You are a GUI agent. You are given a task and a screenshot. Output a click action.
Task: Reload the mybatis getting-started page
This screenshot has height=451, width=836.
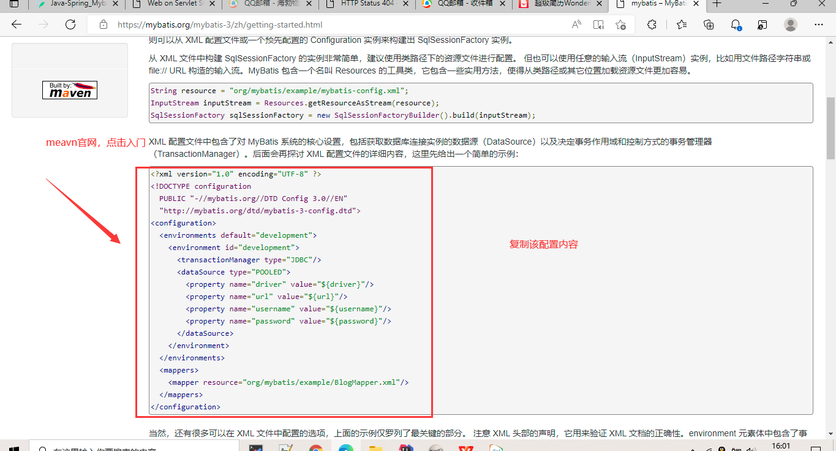[70, 25]
